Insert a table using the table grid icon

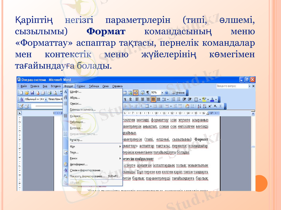point(125,92)
